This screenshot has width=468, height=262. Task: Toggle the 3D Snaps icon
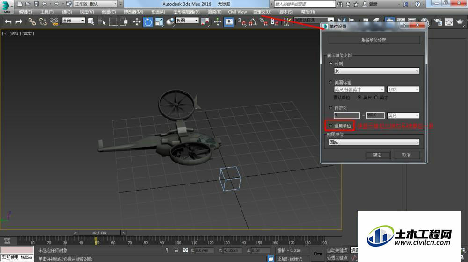[x=242, y=22]
